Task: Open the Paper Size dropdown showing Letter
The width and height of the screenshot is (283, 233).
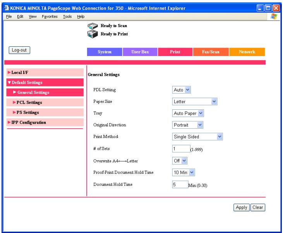Action: [195, 102]
